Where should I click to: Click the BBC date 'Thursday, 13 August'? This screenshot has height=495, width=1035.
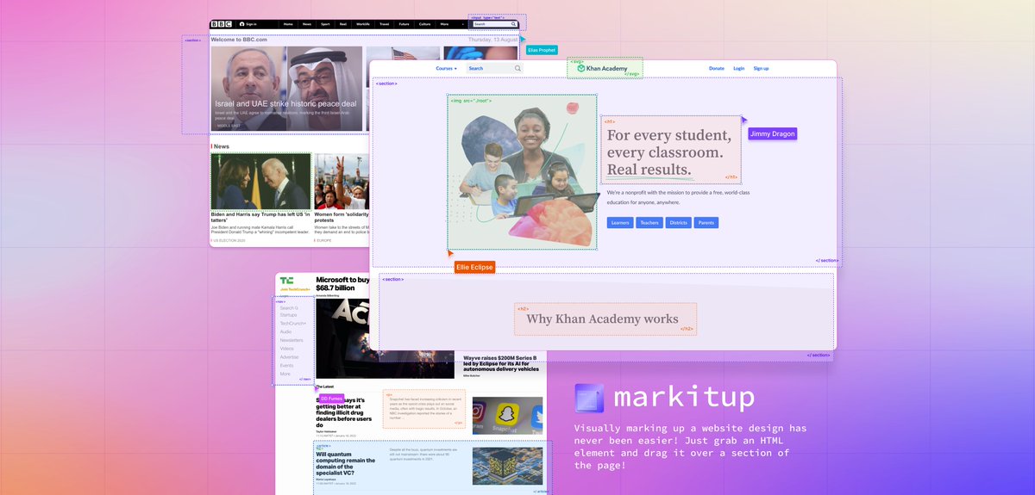[493, 40]
